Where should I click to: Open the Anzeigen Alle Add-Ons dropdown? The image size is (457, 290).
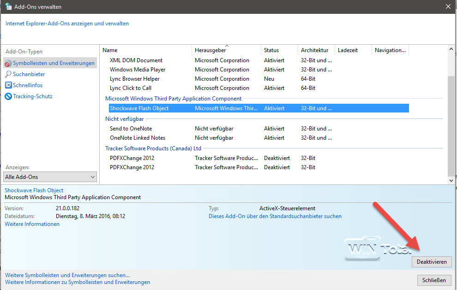click(x=50, y=177)
